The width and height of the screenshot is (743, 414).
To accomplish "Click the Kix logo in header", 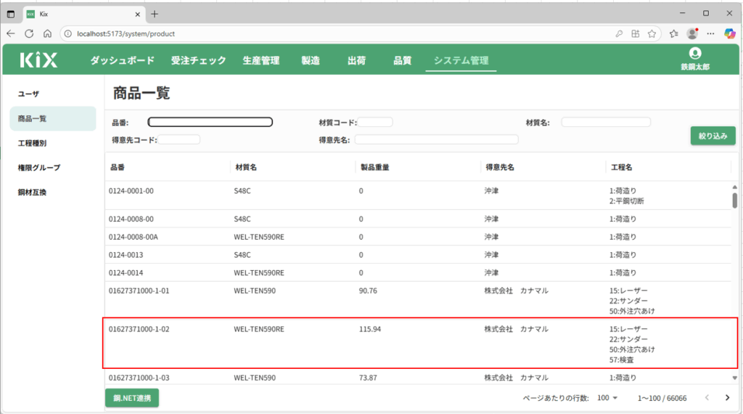I will pyautogui.click(x=38, y=60).
